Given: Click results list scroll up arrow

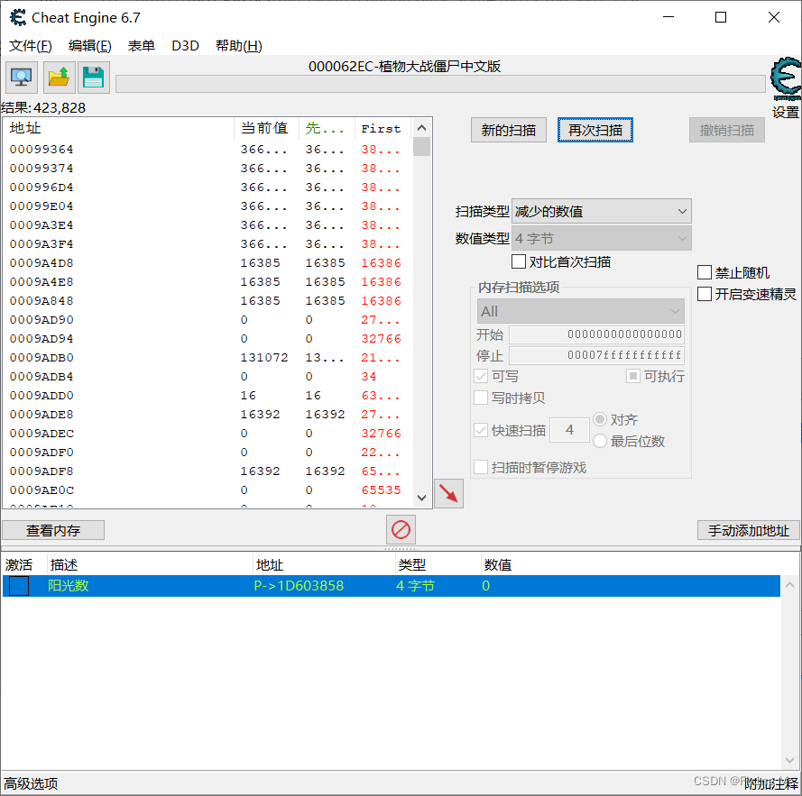Looking at the screenshot, I should 421,128.
